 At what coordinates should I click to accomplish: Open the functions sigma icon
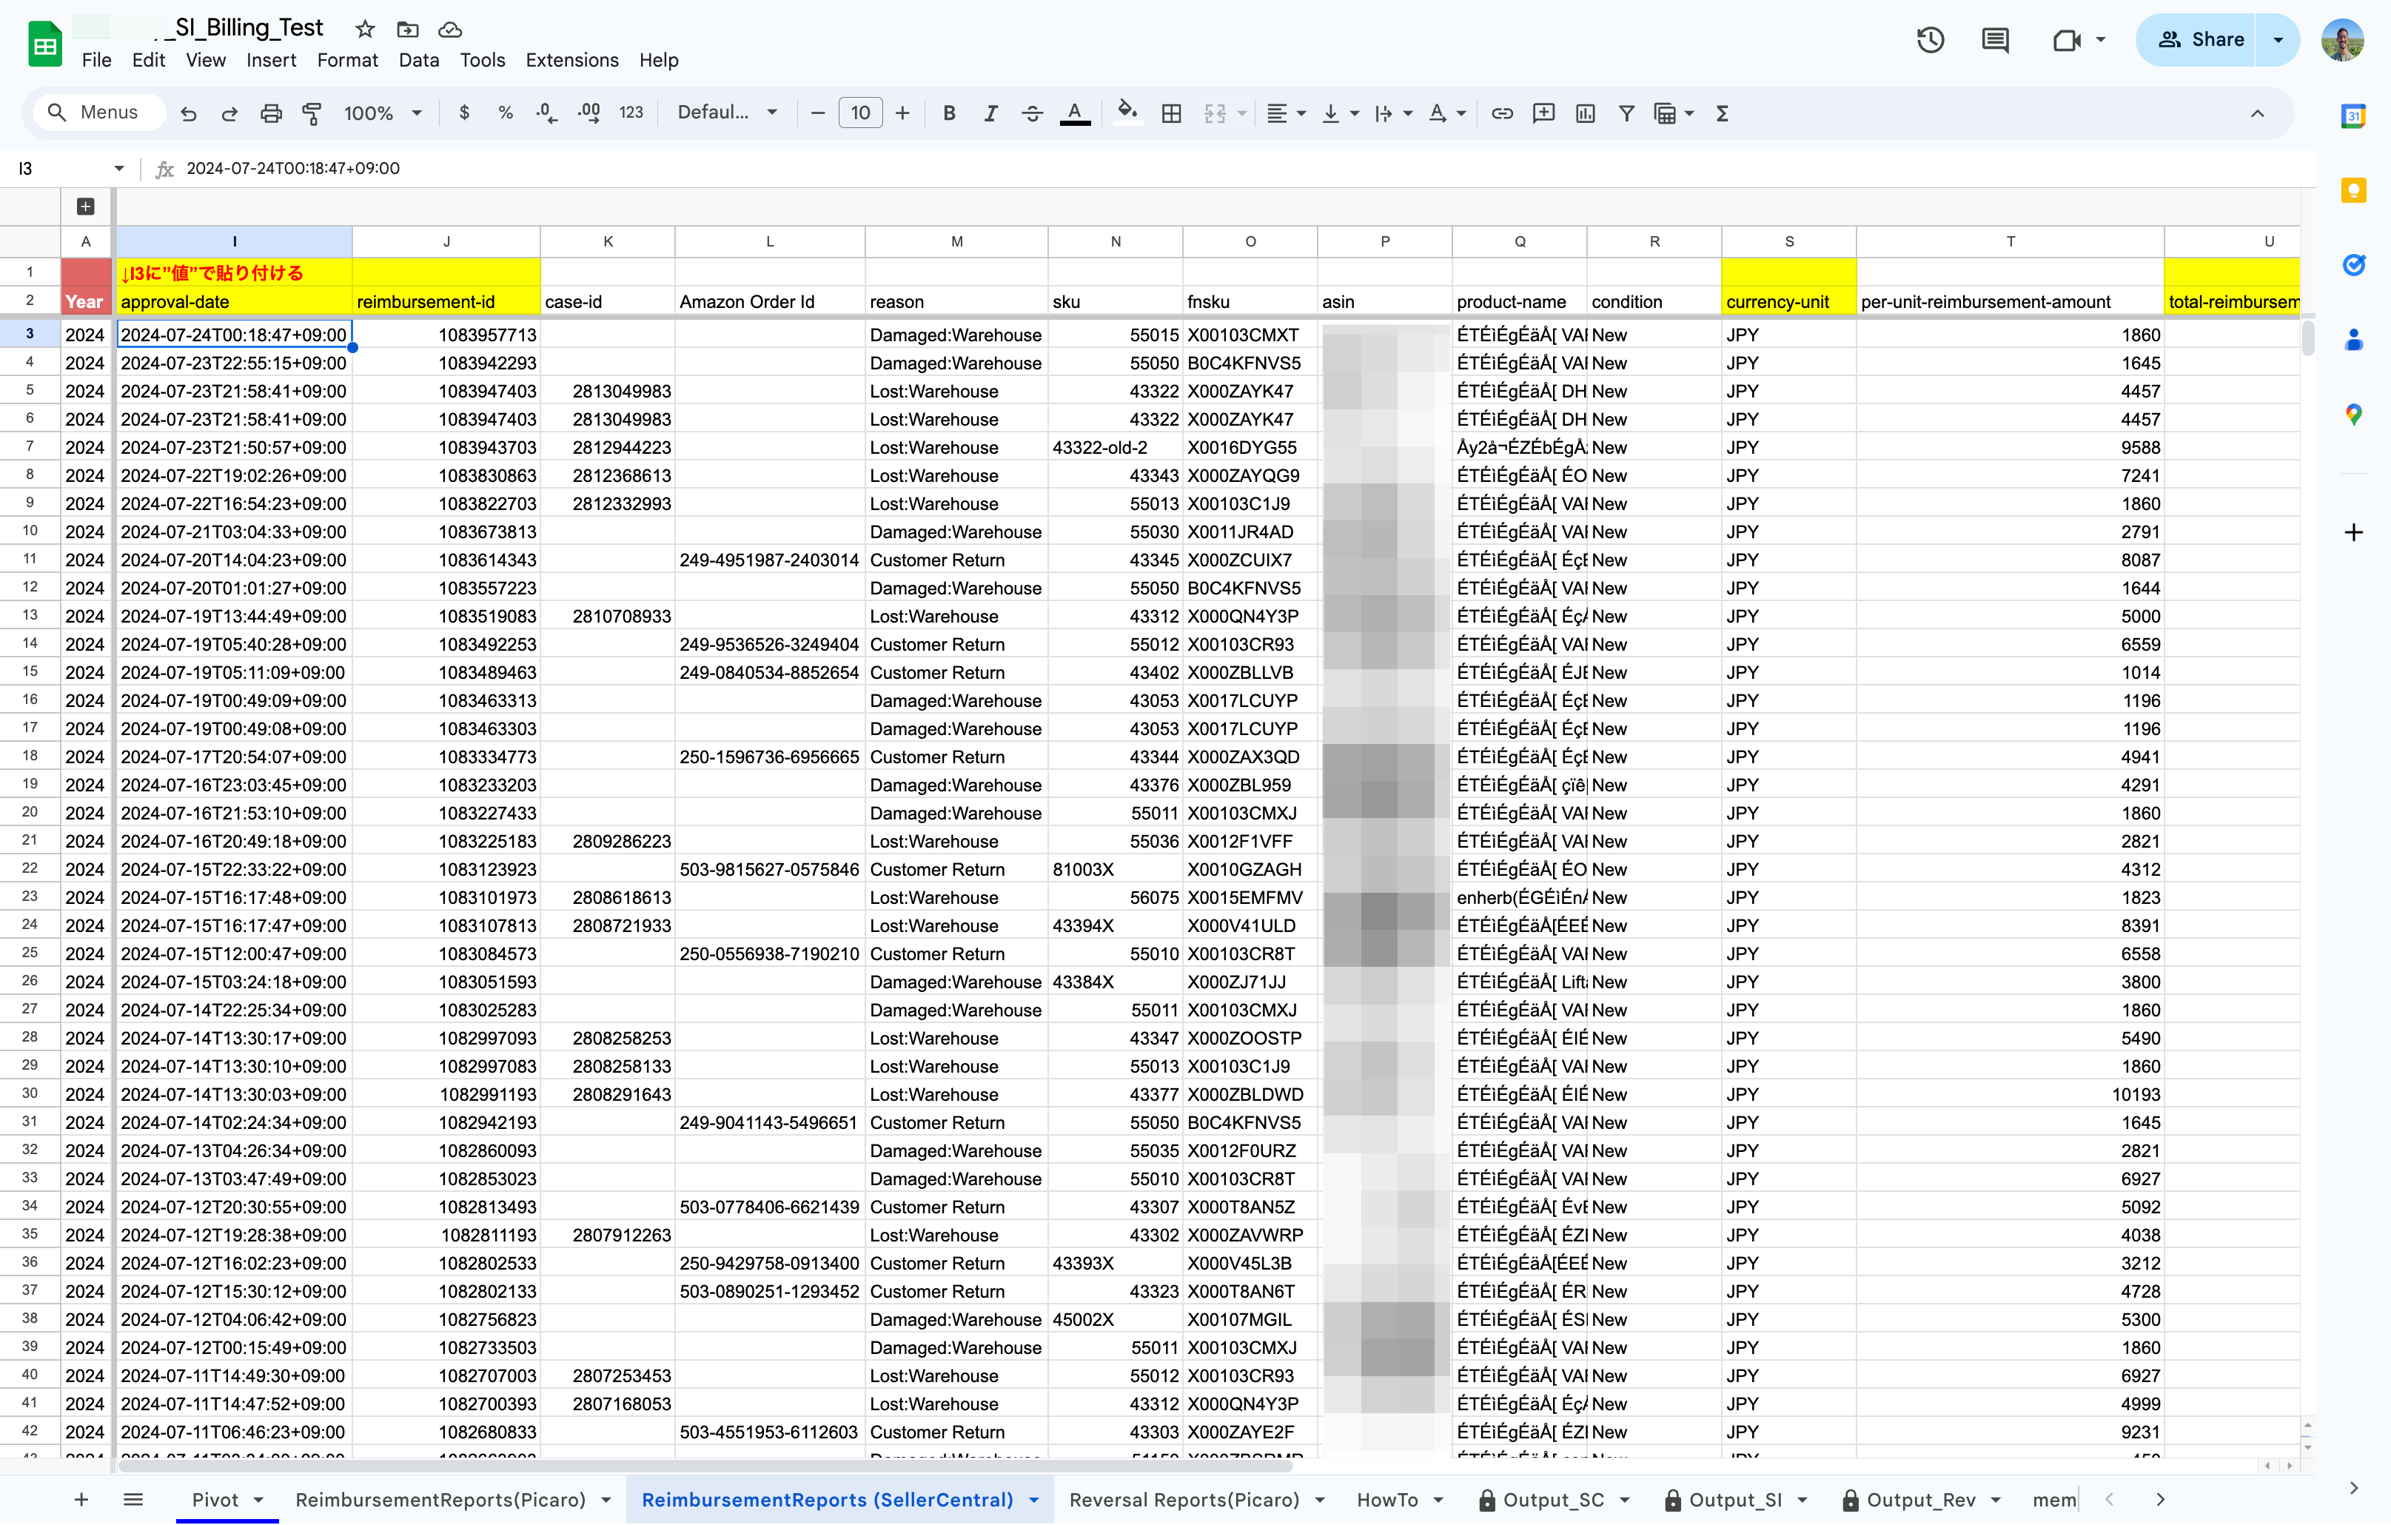click(x=1723, y=113)
